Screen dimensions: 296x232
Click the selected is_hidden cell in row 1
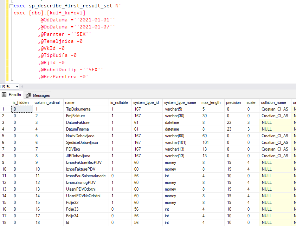(22, 109)
